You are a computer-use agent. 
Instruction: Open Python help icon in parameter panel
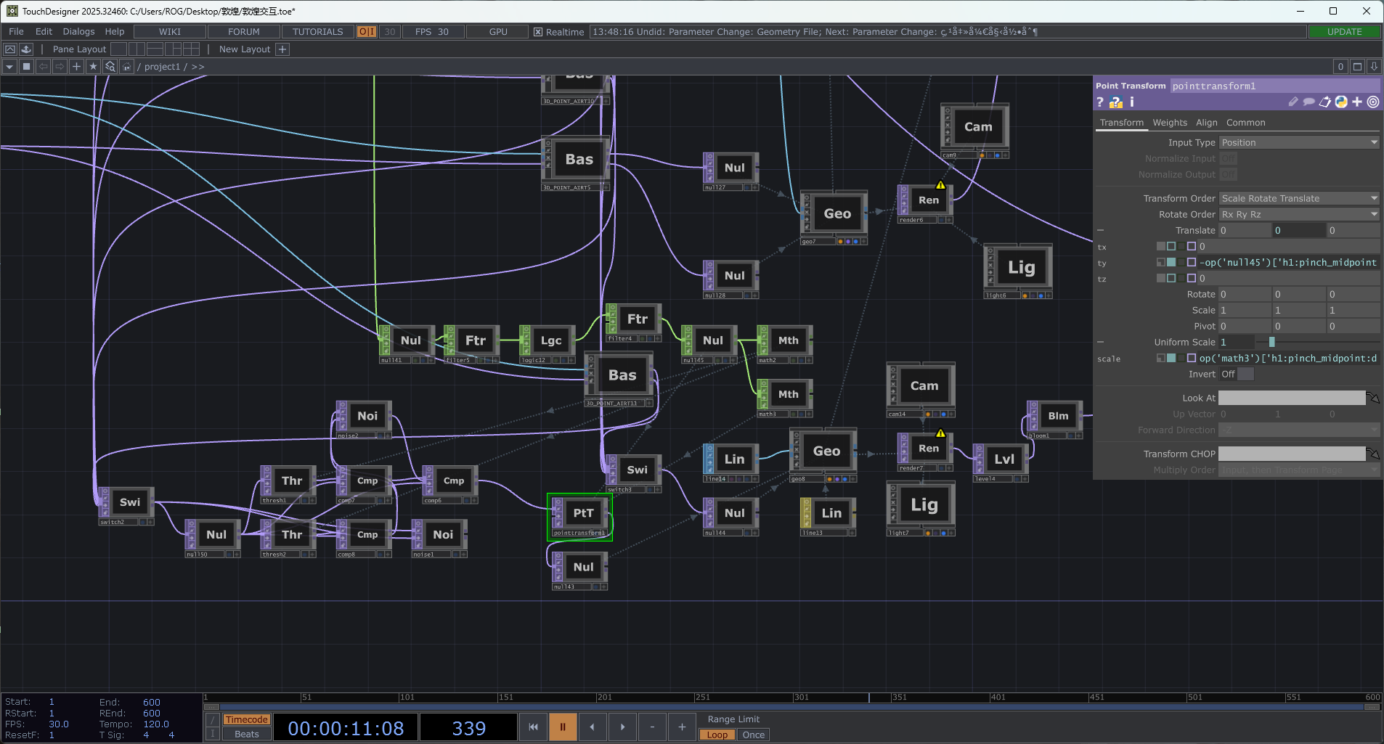pyautogui.click(x=1116, y=102)
